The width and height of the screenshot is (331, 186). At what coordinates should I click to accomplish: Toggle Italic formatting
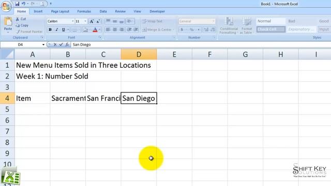[56, 30]
